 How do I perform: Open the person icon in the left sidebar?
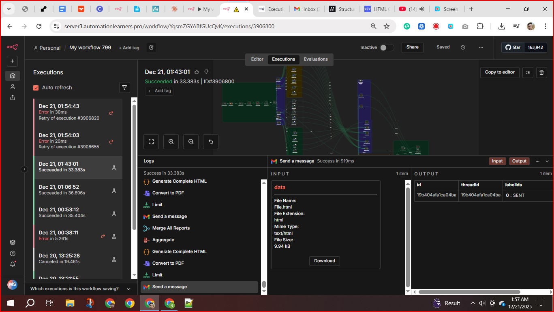click(13, 86)
